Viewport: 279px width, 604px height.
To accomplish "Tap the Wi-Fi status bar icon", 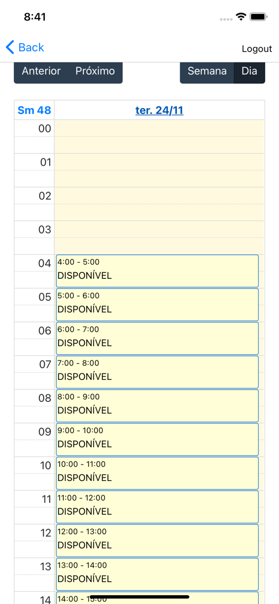I will click(x=241, y=17).
